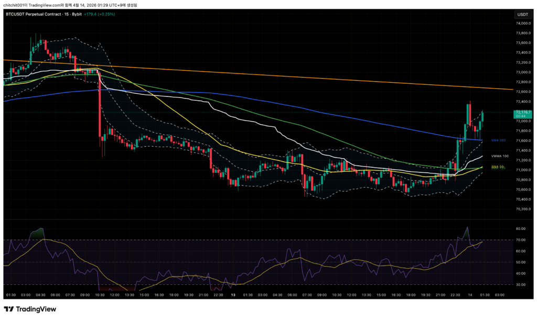Image resolution: width=537 pixels, height=319 pixels.
Task: Click the TradingView logo icon
Action: 9,309
